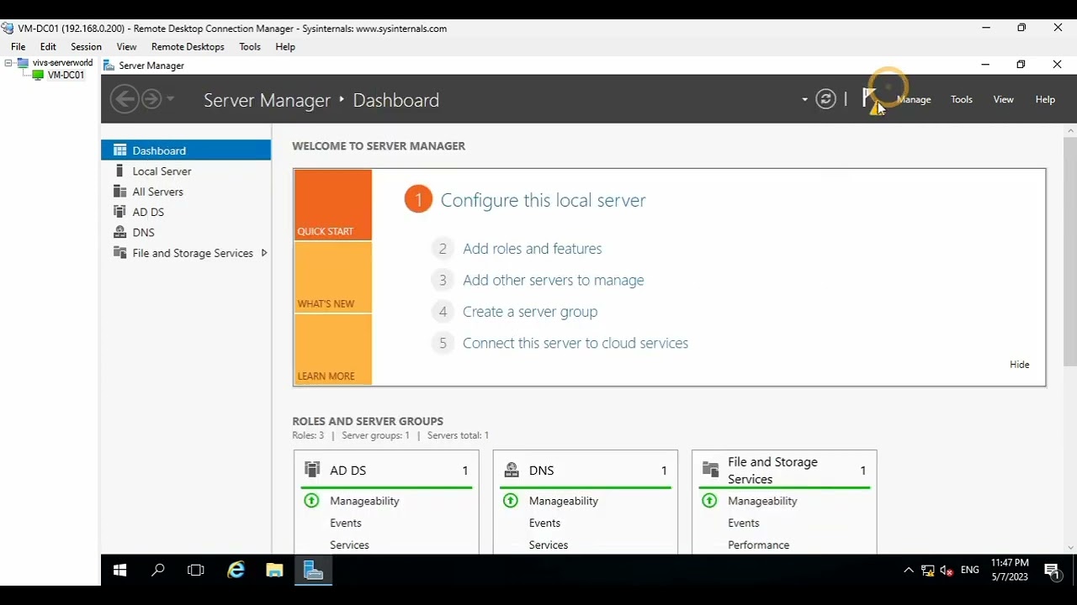Image resolution: width=1077 pixels, height=605 pixels.
Task: Refresh the Server Manager dashboard
Action: 826,99
